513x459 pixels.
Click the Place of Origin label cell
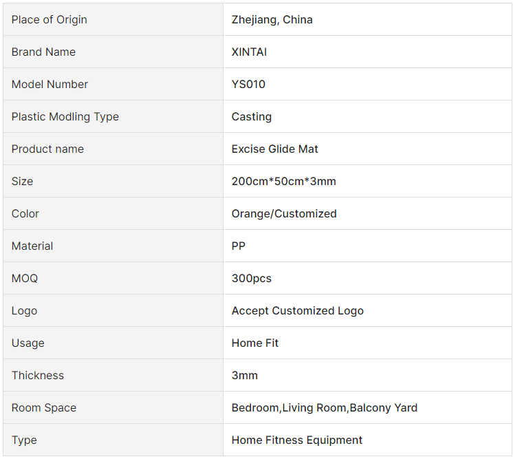[x=113, y=20]
